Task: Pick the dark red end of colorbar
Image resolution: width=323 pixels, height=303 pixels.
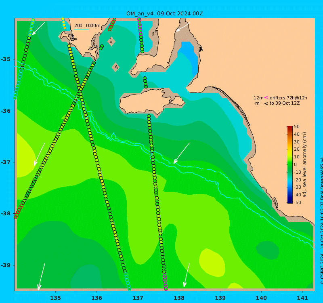Action: 290,127
